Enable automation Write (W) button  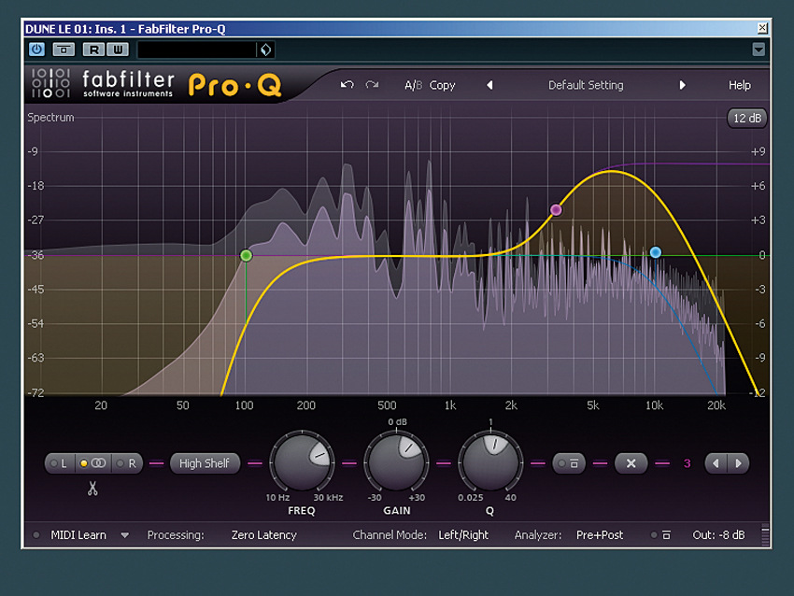pyautogui.click(x=118, y=50)
